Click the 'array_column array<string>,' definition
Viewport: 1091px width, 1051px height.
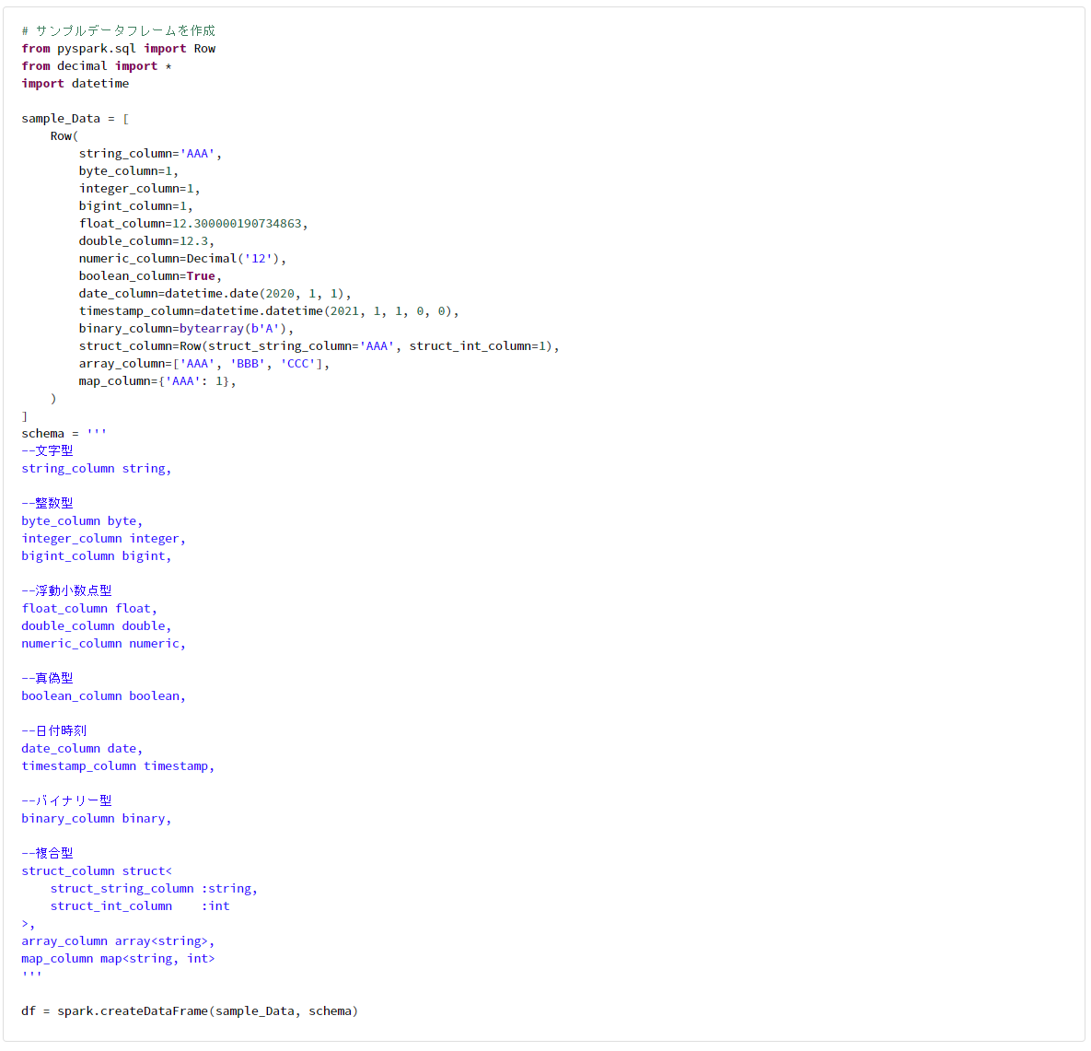pyautogui.click(x=117, y=940)
